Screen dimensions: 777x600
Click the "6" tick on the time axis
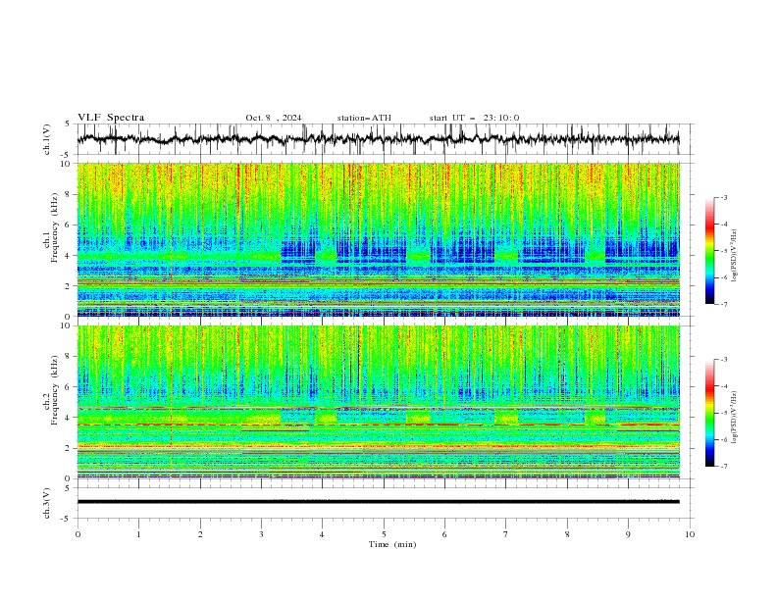(x=444, y=534)
